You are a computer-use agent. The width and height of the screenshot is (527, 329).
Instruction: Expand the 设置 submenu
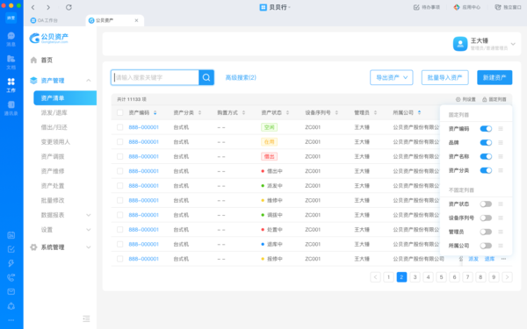click(x=89, y=230)
